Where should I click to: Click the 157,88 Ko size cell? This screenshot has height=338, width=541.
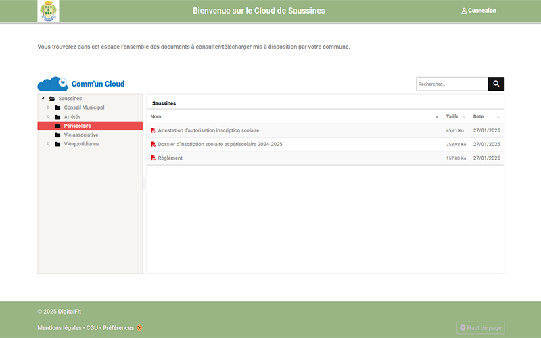(x=456, y=158)
